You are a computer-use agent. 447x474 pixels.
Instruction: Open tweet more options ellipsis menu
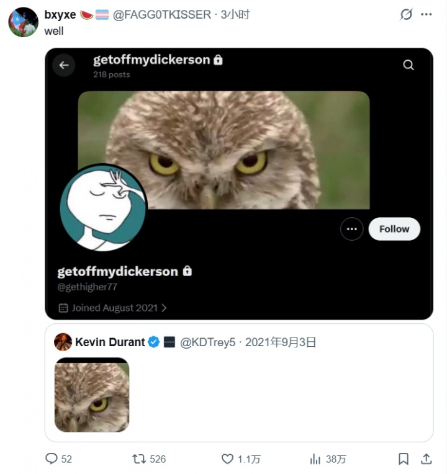426,14
